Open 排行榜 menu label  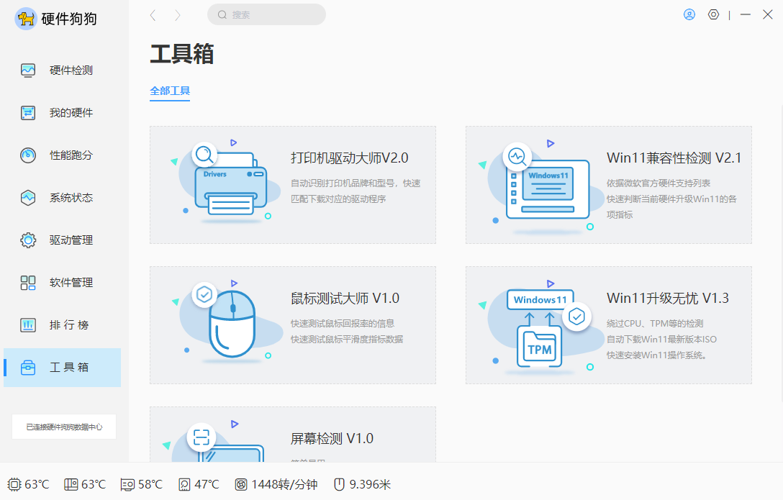point(69,325)
